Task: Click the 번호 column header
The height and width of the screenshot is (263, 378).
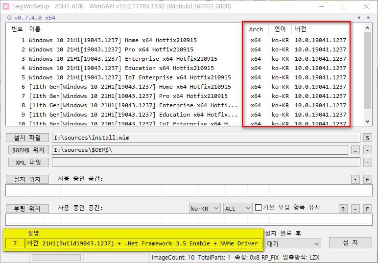Action: (x=17, y=29)
